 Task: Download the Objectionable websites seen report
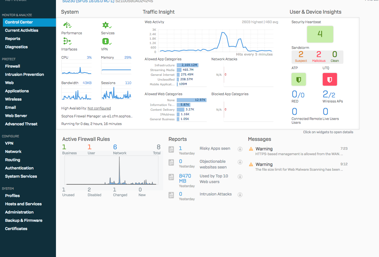click(x=240, y=162)
